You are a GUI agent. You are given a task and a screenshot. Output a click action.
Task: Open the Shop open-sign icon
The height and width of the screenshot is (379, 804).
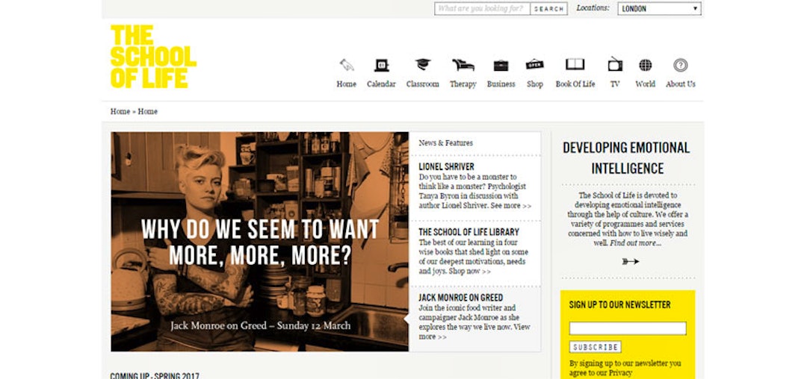point(535,64)
